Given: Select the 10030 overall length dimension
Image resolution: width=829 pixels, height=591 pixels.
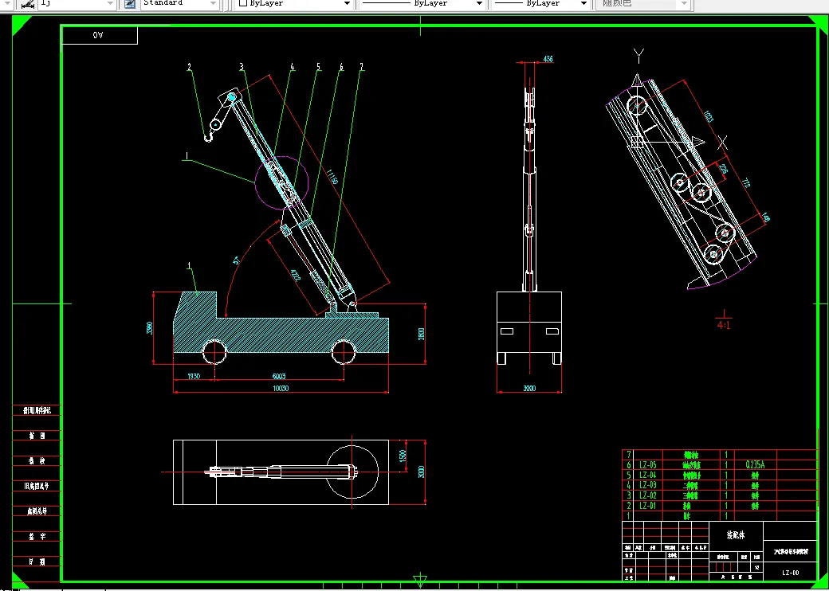Looking at the screenshot, I should pos(281,389).
